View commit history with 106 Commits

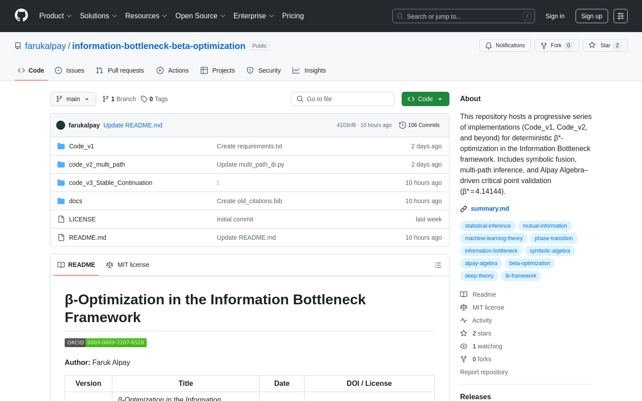tap(420, 125)
